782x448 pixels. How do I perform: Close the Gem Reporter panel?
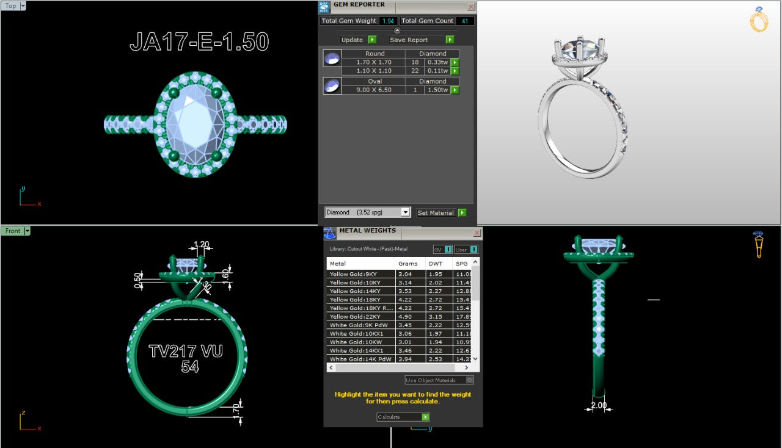(x=471, y=7)
